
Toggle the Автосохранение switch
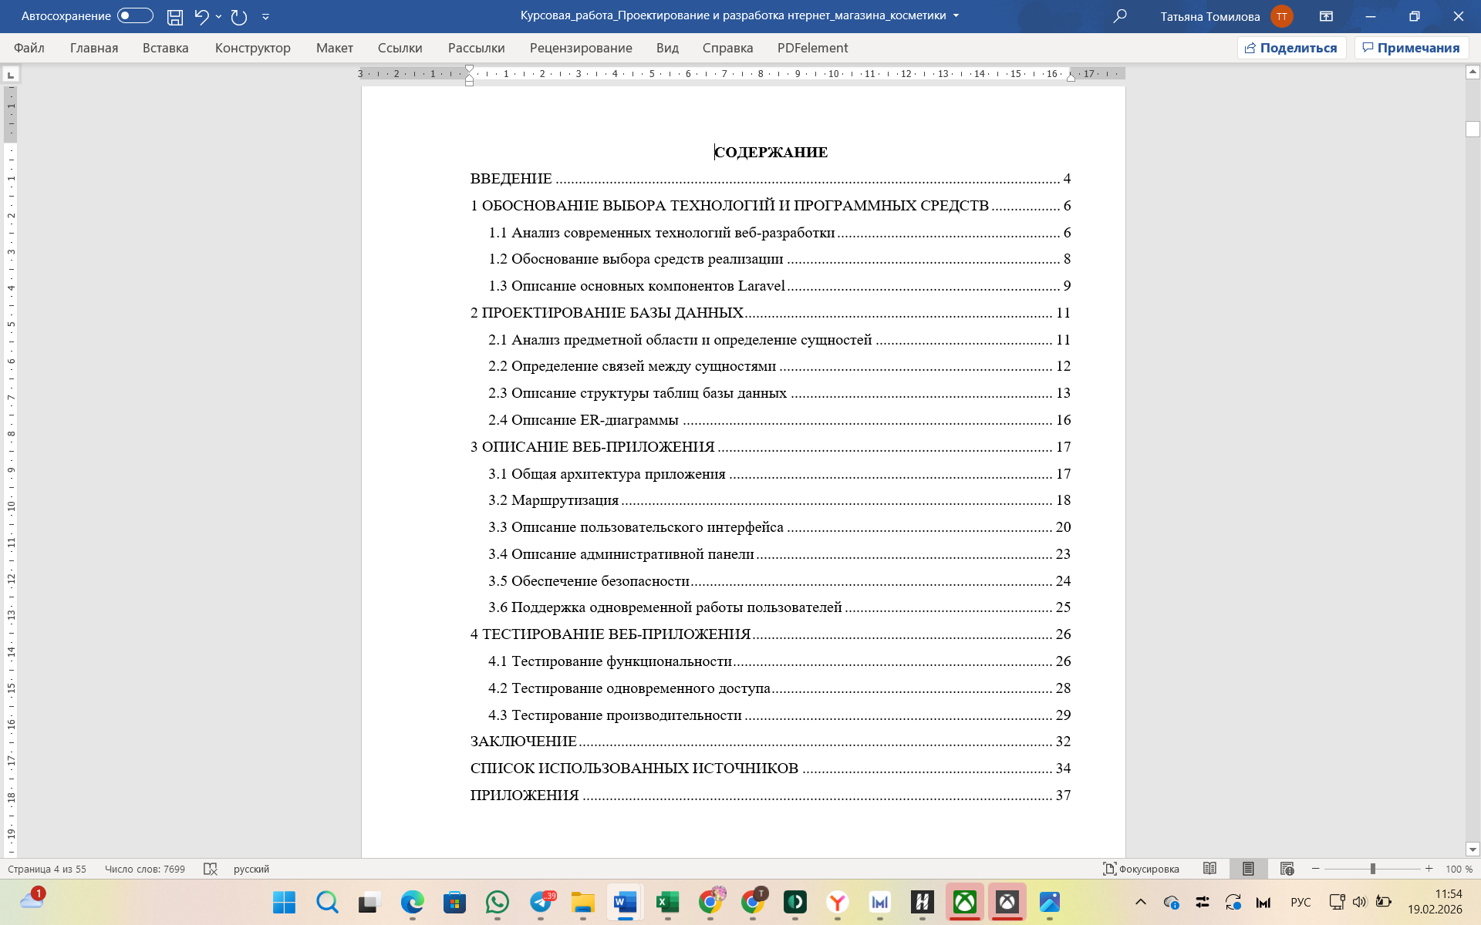(x=135, y=16)
